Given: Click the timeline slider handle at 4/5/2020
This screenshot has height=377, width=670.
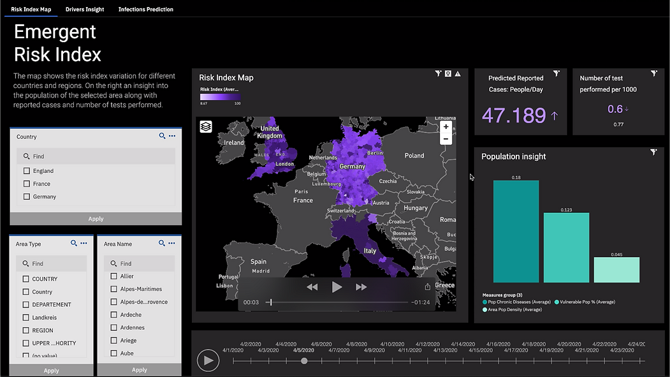Looking at the screenshot, I should 304,361.
